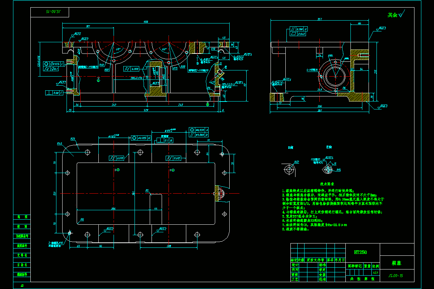Select the 187 dimension in front view

[x=88, y=27]
